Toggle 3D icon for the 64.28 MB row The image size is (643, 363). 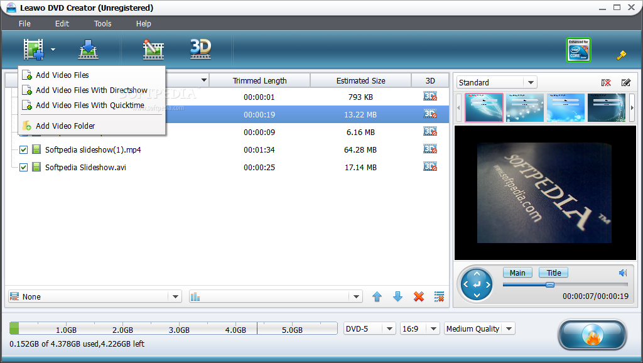pyautogui.click(x=430, y=149)
